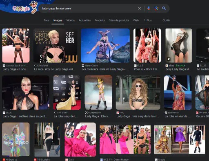This screenshot has height=161, width=209.
Task: Open the Actualités tab
Action: [x=84, y=20]
